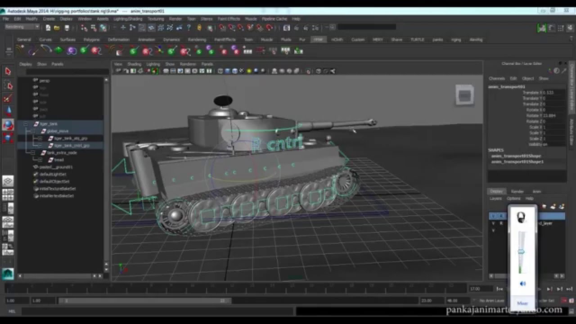Viewport: 576px width, 324px height.
Task: Open the Lighting/Shading menu
Action: 128,19
